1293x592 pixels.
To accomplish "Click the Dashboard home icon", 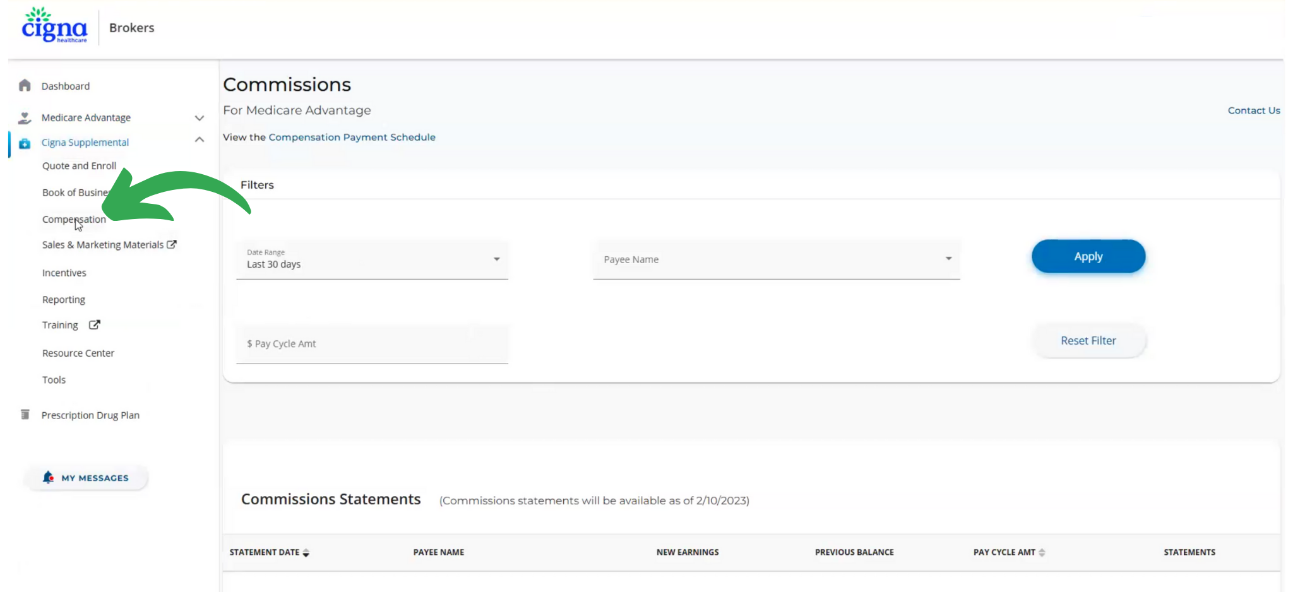I will [25, 85].
